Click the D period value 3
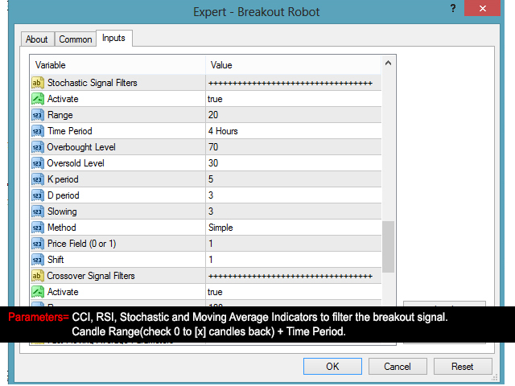 tap(211, 195)
